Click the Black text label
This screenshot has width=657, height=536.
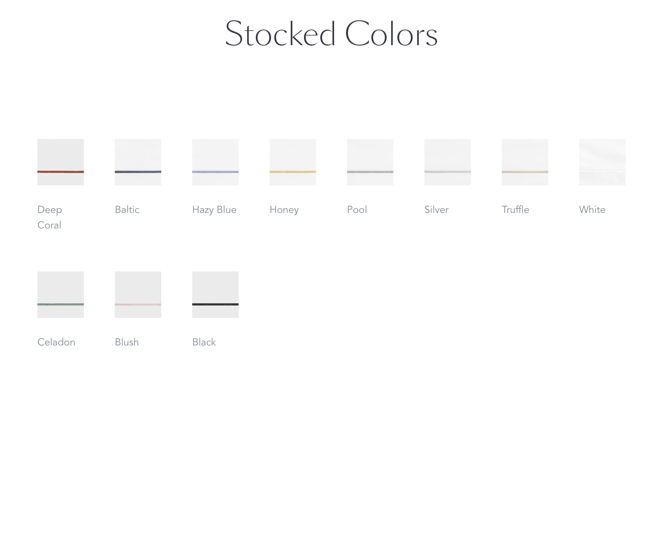click(x=204, y=342)
